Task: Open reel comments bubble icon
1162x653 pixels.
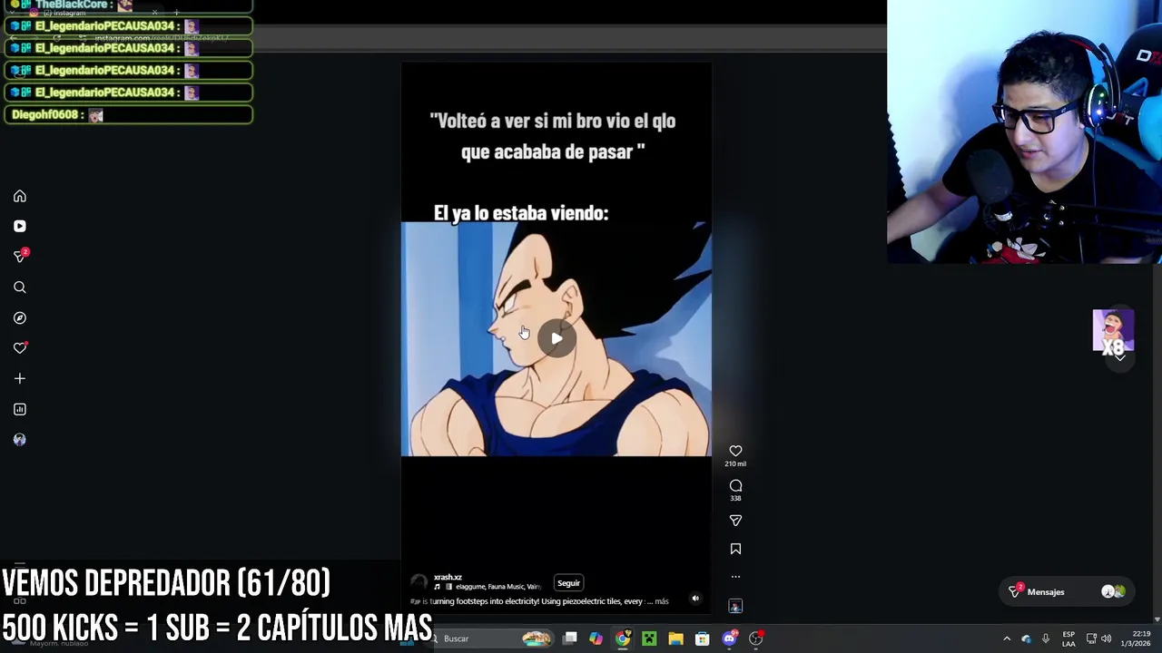Action: [x=735, y=485]
